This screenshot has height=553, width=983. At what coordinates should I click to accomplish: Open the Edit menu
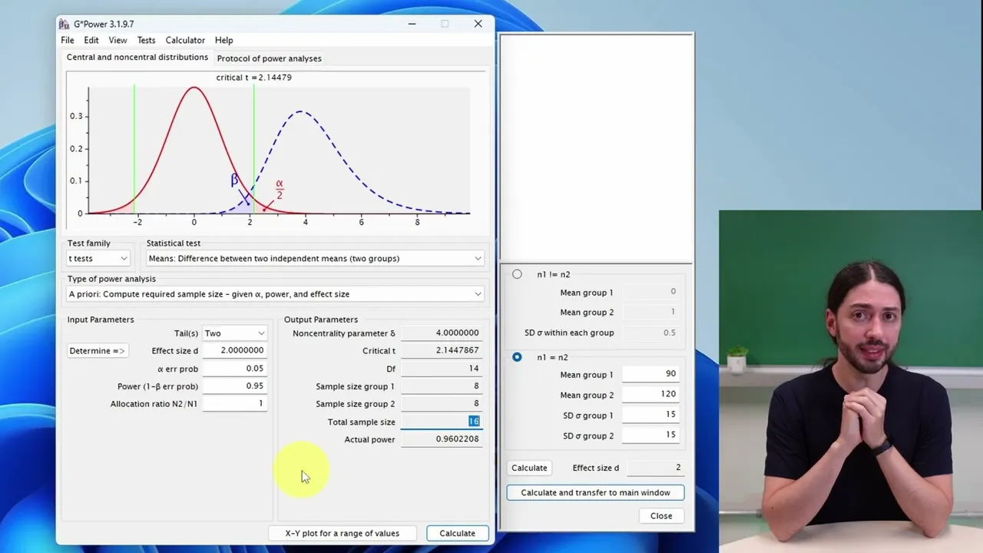click(x=91, y=40)
